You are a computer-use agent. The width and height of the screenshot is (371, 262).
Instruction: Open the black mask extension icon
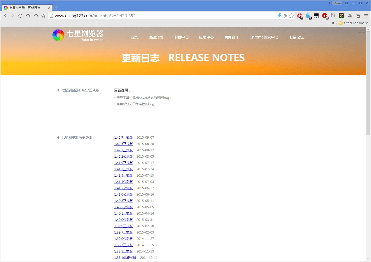tap(316, 16)
